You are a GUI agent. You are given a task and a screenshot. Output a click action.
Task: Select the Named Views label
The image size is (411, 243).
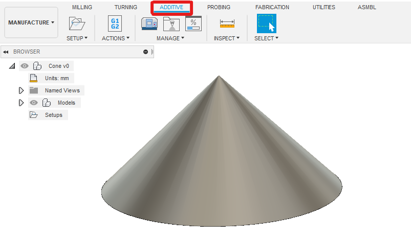click(x=62, y=90)
